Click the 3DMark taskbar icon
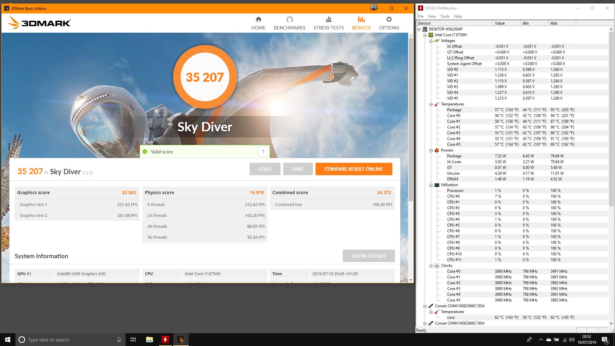Viewport: 615px width, 346px height. point(181,340)
